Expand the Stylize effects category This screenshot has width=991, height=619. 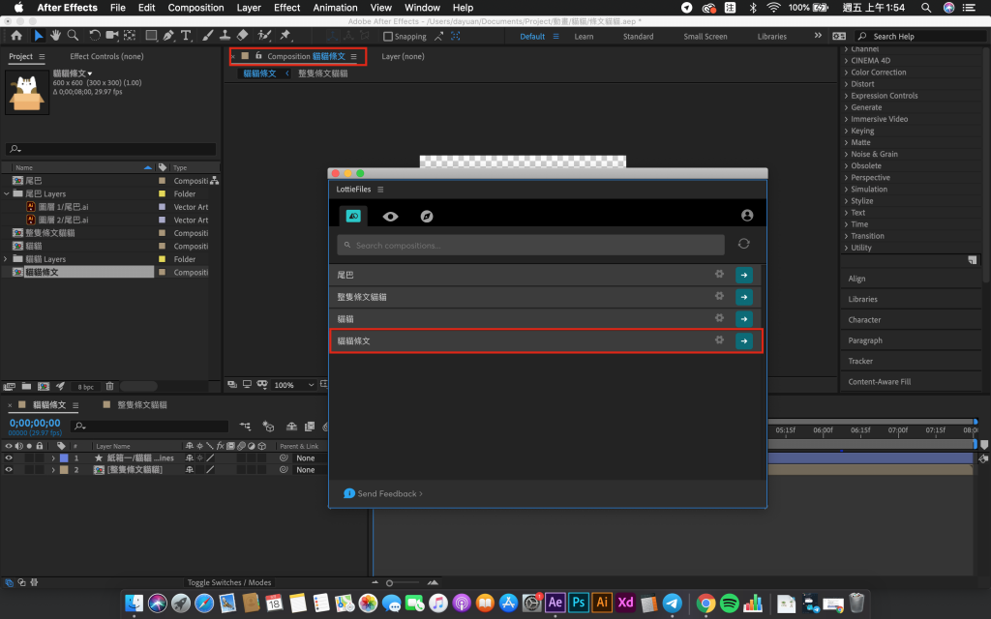pos(846,201)
